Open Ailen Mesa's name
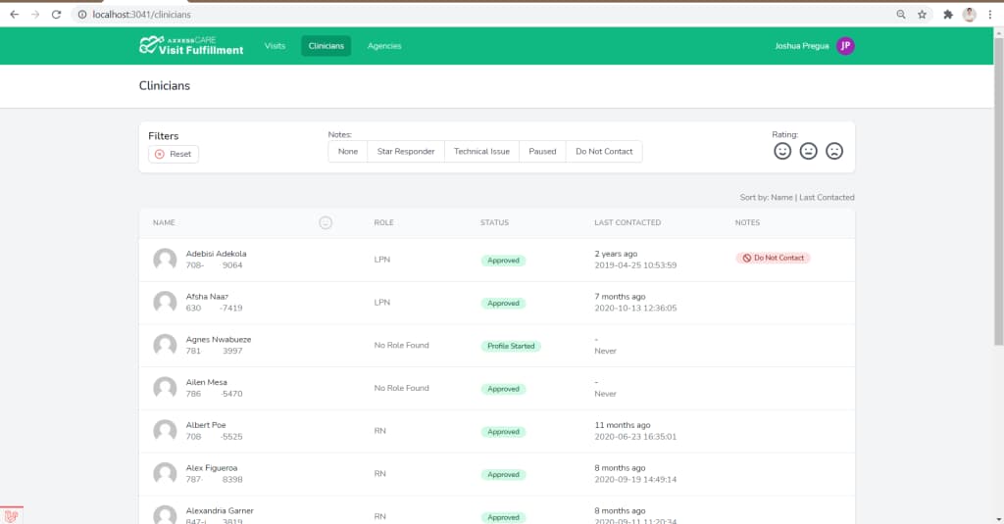 click(x=206, y=383)
